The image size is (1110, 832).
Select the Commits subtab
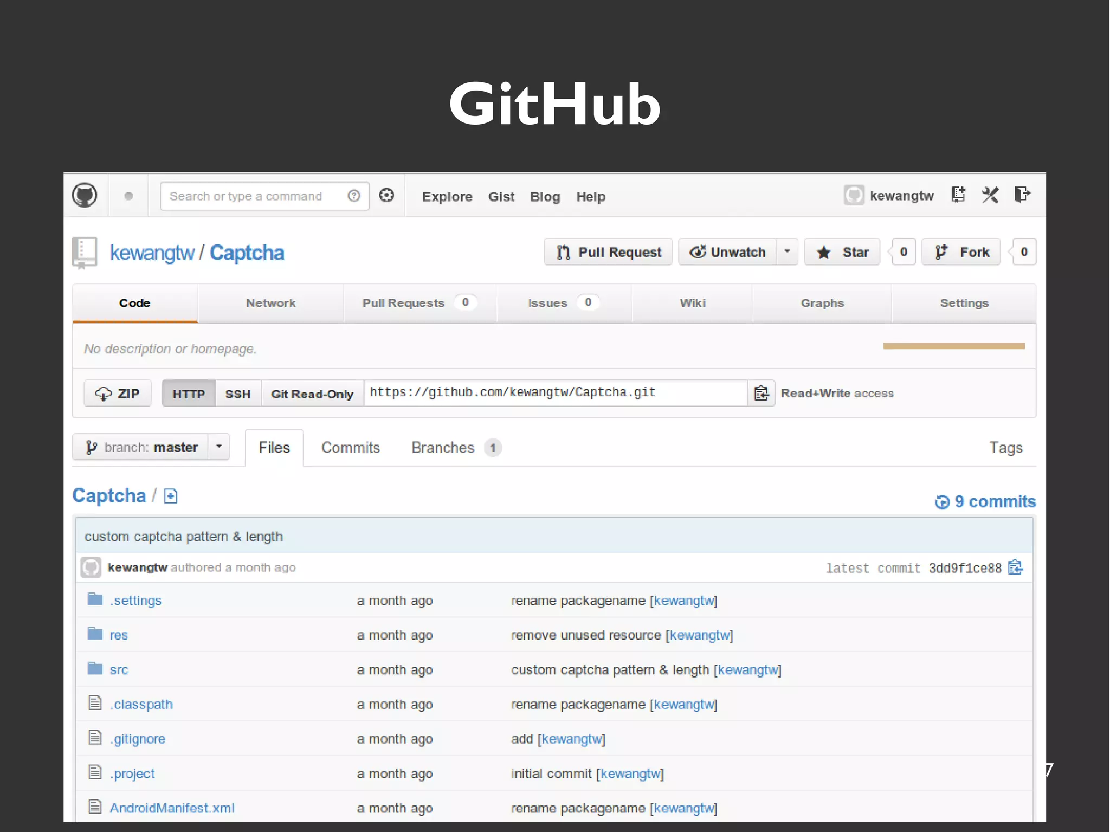[x=351, y=448]
